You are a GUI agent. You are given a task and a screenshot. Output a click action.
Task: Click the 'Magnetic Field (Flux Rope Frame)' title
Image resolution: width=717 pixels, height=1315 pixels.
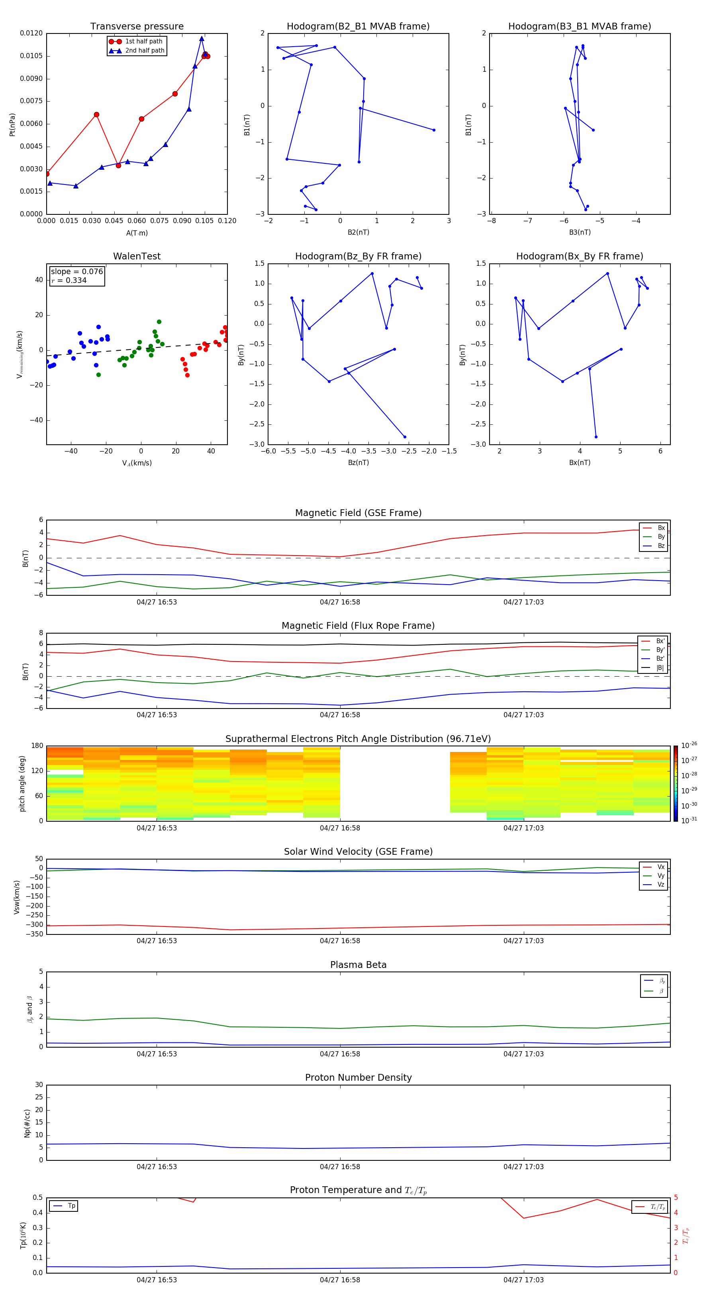tap(358, 626)
